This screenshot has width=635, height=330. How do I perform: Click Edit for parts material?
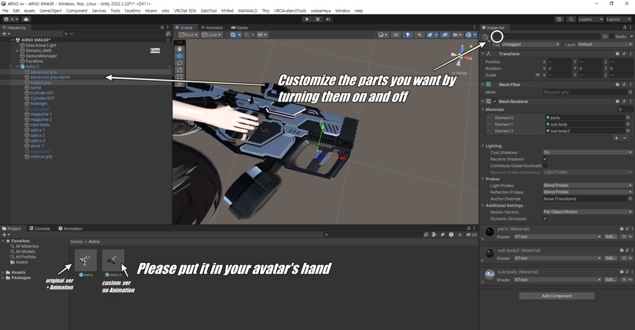coord(610,237)
